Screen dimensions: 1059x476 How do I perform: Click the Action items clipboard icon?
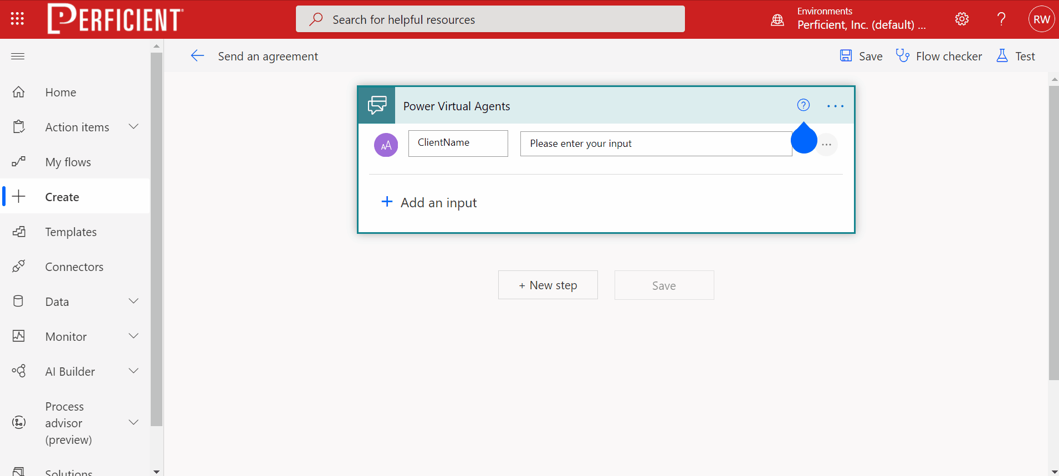tap(18, 127)
